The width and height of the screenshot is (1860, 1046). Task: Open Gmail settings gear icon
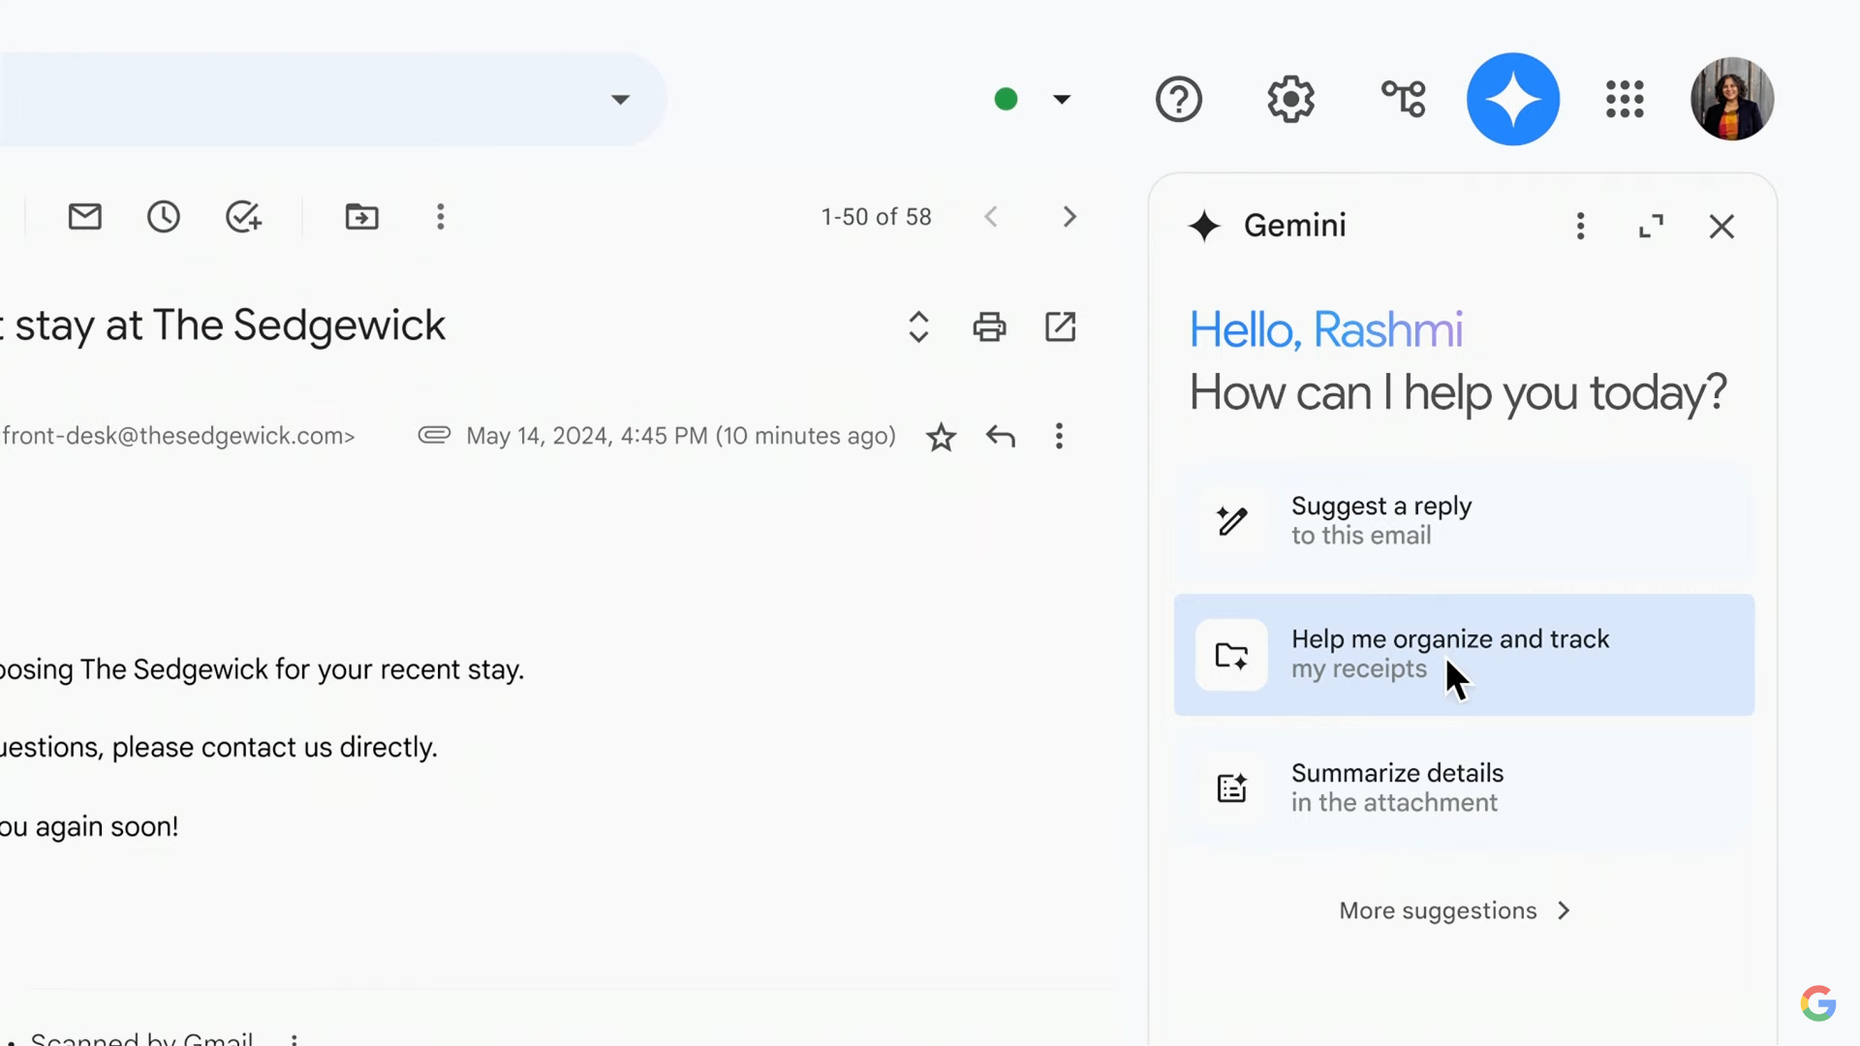[x=1290, y=99]
